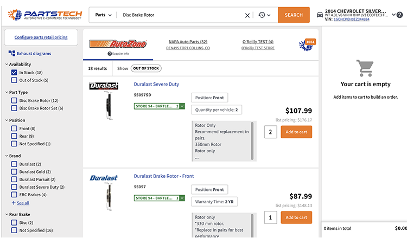Screen dimensions: 407x244
Task: Click the AutoZone Supplier Info icon
Action: coord(110,54)
